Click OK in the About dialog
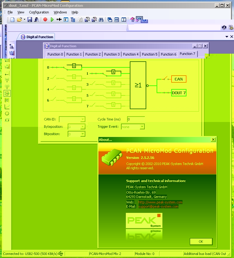234x258 pixels. tap(201, 242)
